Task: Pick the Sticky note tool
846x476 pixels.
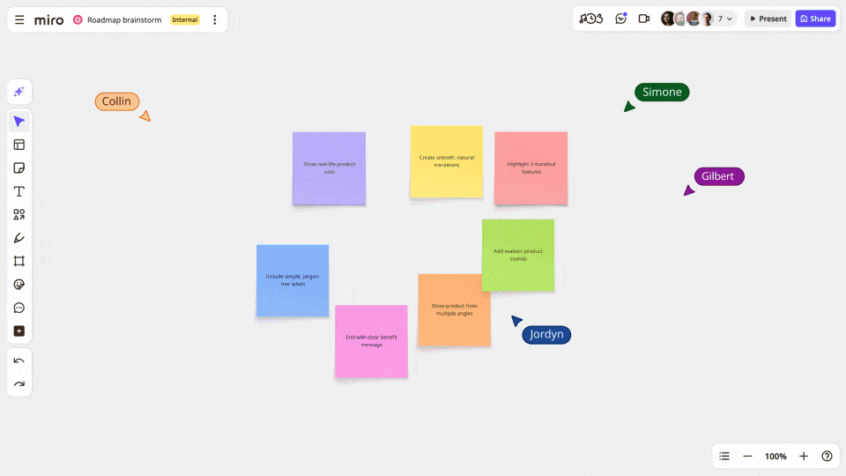Action: [x=19, y=167]
